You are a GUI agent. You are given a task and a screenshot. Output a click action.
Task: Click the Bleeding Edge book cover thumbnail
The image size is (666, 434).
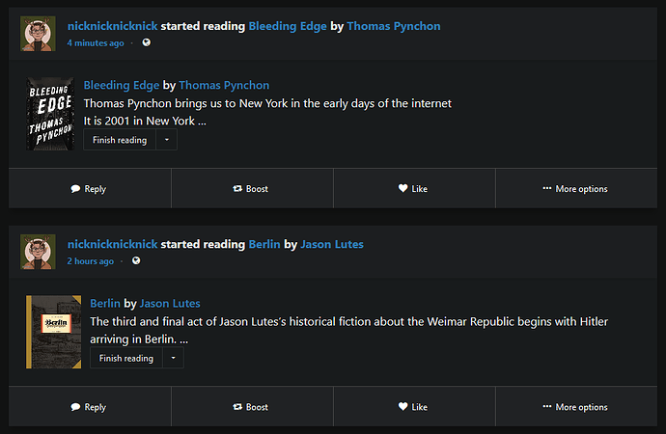pos(50,114)
